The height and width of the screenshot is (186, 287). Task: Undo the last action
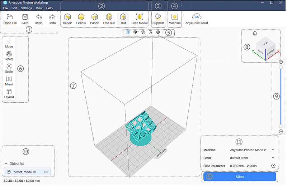(39, 19)
